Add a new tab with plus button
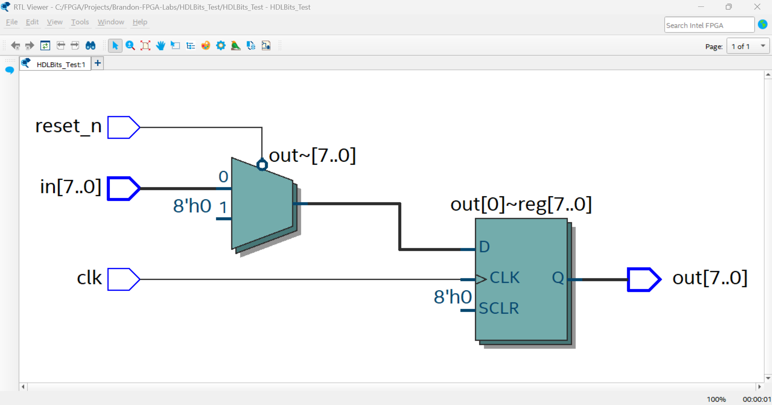The width and height of the screenshot is (772, 405). (98, 63)
